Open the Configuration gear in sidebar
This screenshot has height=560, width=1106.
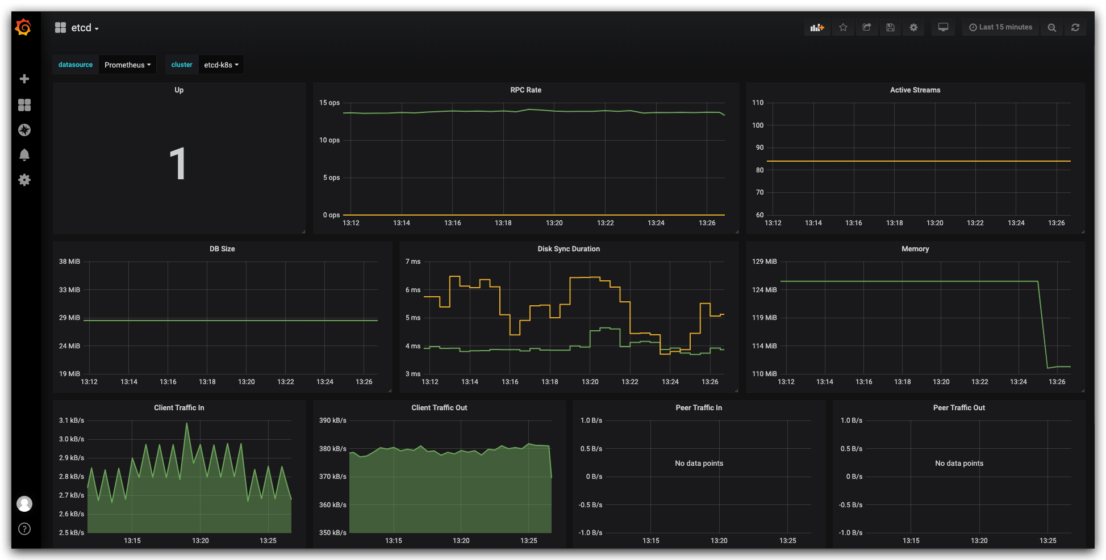pyautogui.click(x=24, y=180)
